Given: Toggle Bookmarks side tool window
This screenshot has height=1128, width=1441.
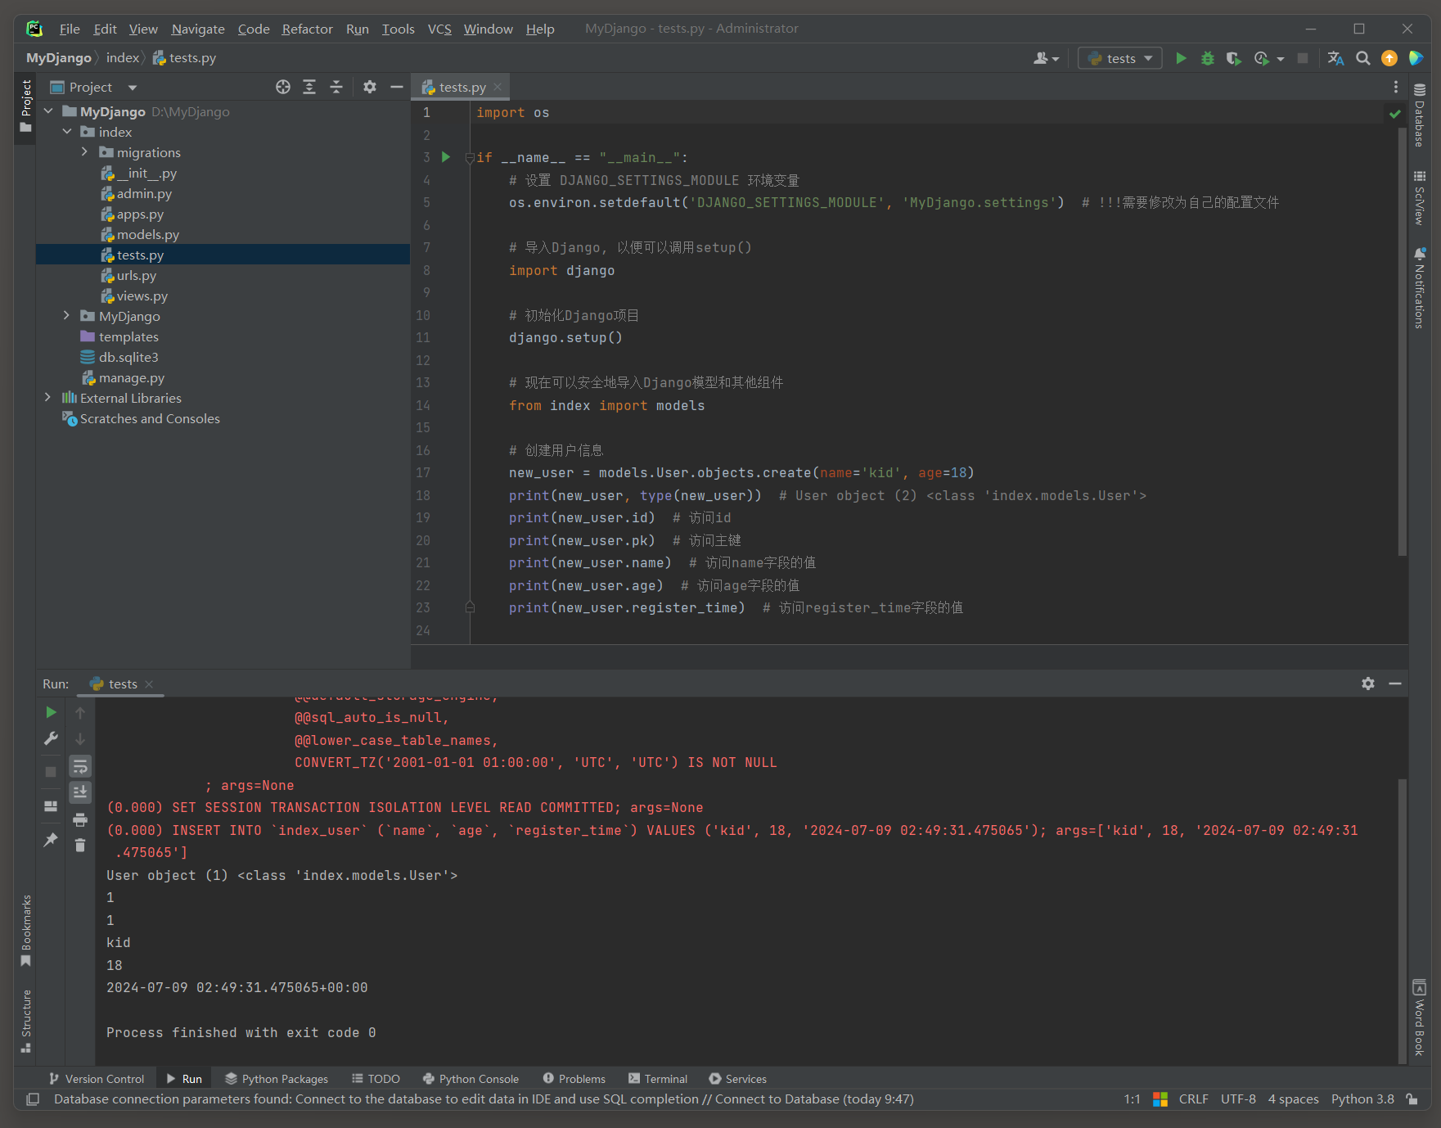Looking at the screenshot, I should point(26,930).
